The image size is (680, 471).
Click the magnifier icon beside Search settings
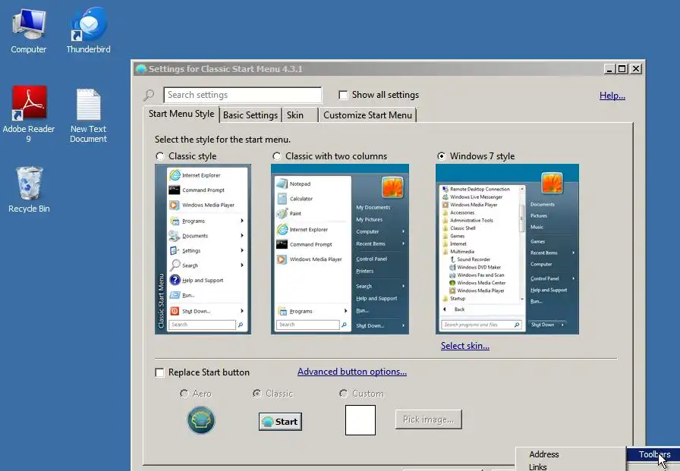coord(150,95)
